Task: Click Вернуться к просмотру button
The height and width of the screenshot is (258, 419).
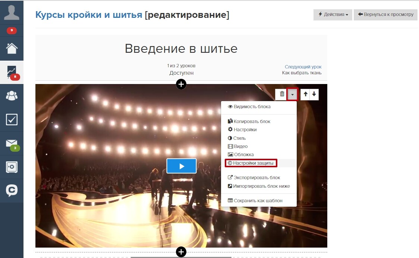Action: point(385,14)
